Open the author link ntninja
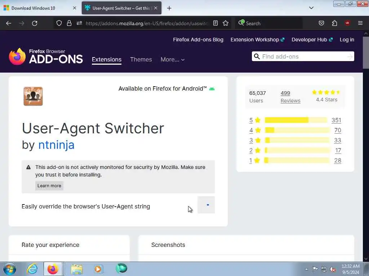 (x=56, y=145)
